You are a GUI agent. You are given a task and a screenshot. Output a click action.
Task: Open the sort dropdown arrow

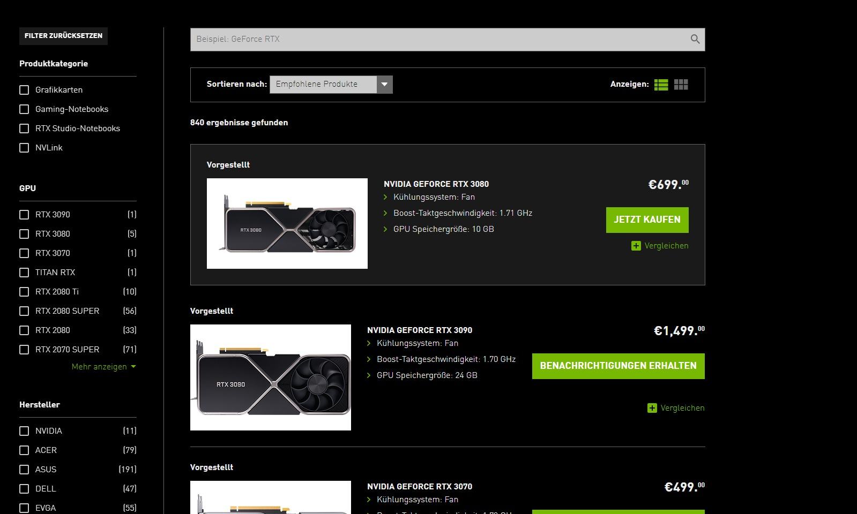384,85
